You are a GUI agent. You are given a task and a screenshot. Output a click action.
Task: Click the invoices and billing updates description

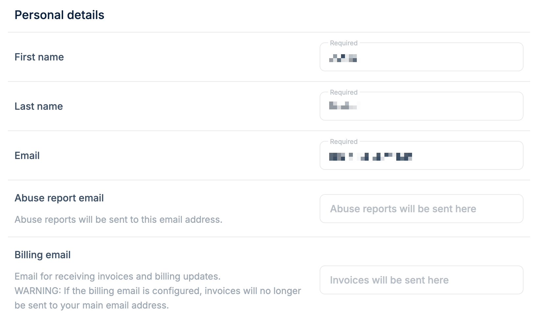point(117,276)
